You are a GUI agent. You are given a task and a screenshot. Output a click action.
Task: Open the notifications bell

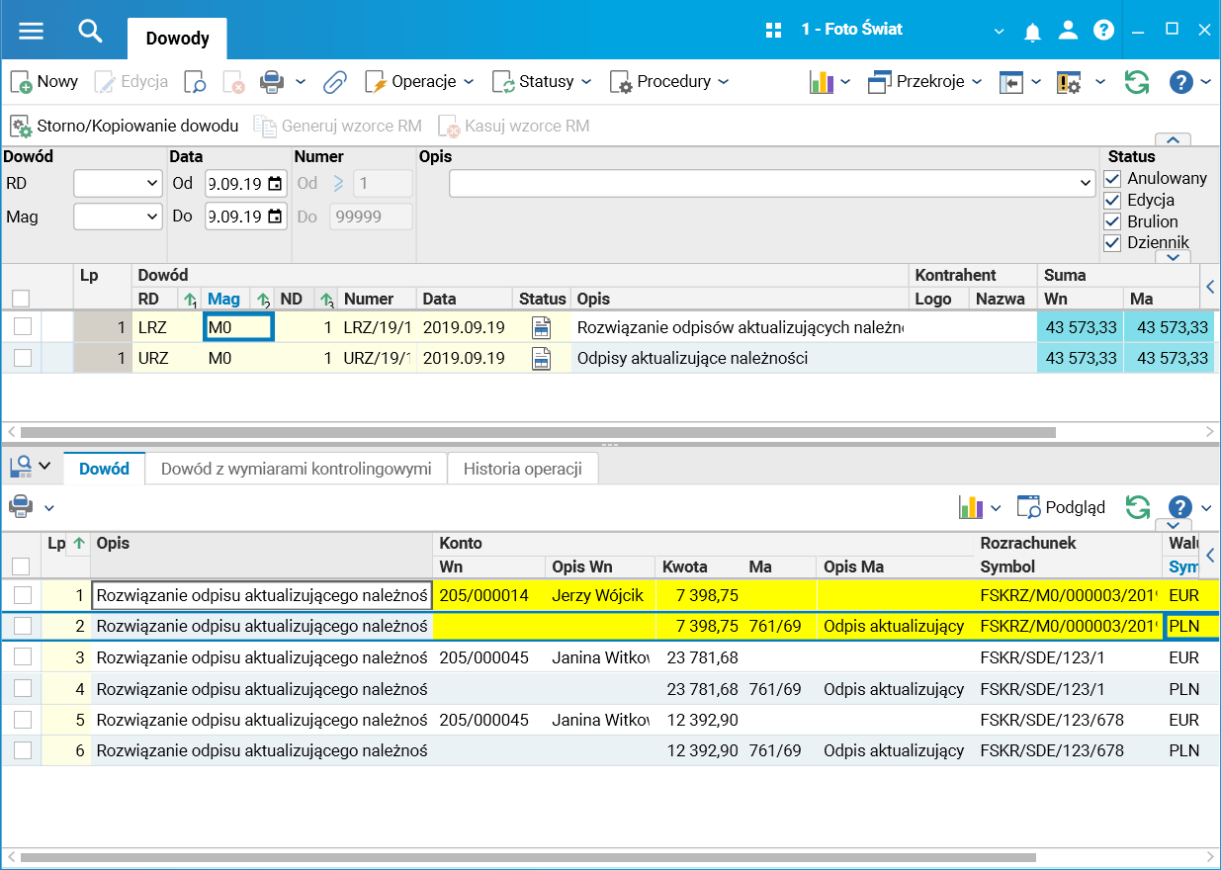[1032, 32]
